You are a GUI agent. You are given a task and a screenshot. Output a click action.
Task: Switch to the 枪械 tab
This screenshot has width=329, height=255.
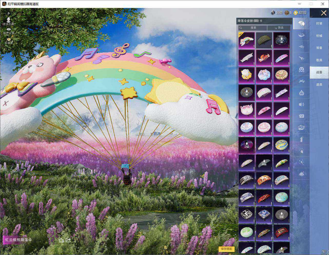tap(319, 36)
